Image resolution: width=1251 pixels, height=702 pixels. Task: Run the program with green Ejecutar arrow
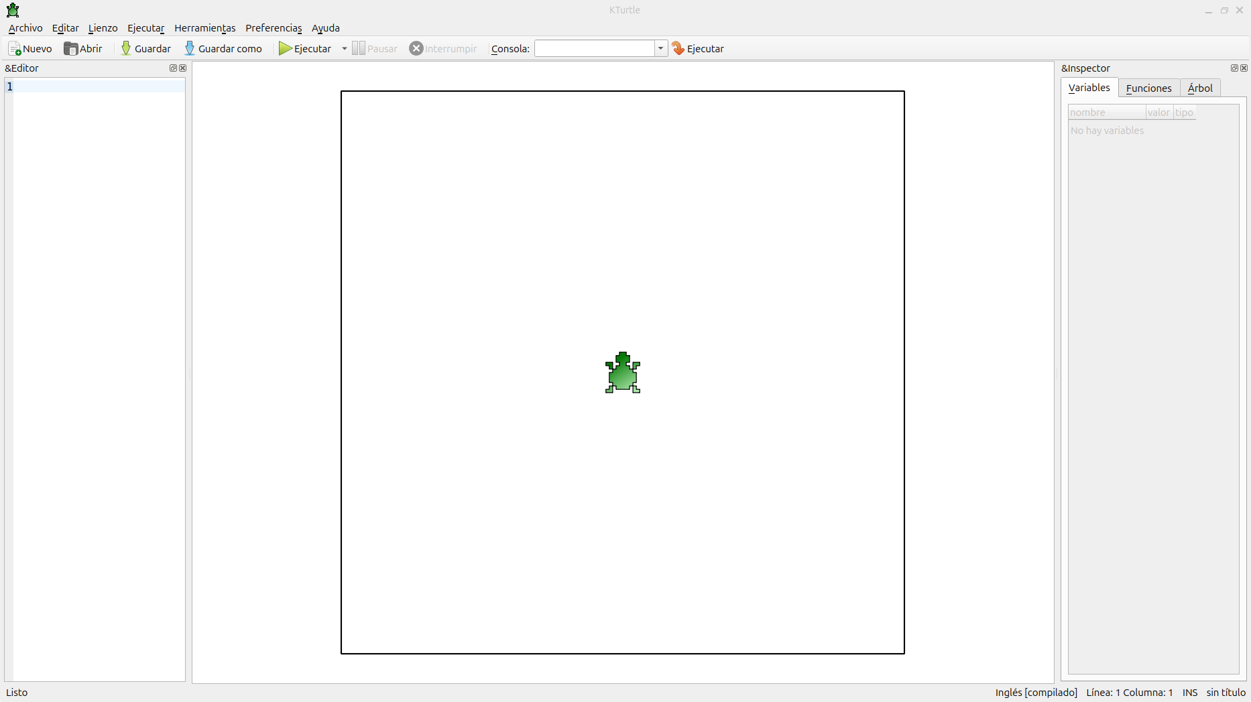286,49
